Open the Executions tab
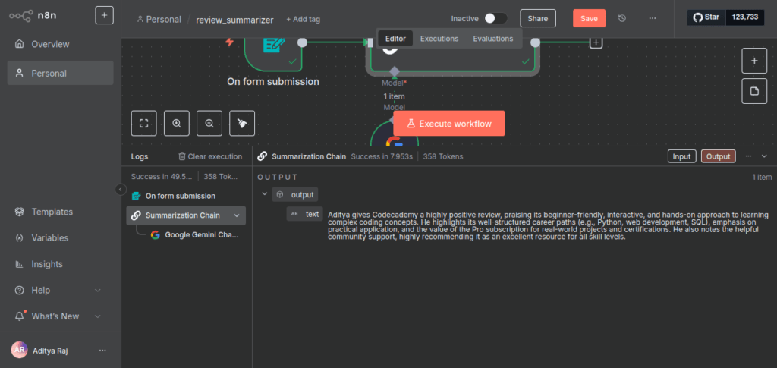Image resolution: width=777 pixels, height=368 pixels. click(439, 39)
